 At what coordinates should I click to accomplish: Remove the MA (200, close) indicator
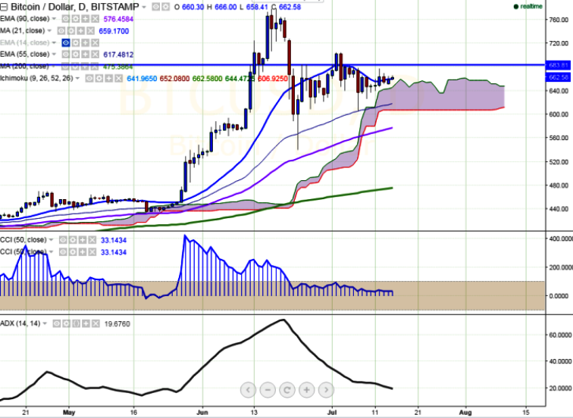95,67
